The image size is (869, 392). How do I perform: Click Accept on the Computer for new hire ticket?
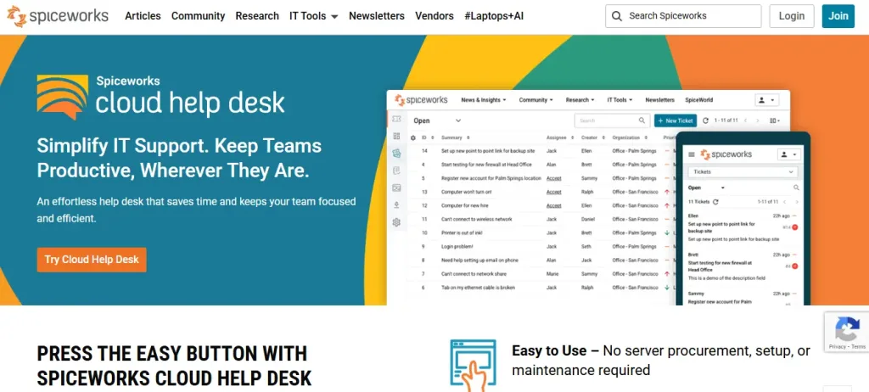[553, 205]
